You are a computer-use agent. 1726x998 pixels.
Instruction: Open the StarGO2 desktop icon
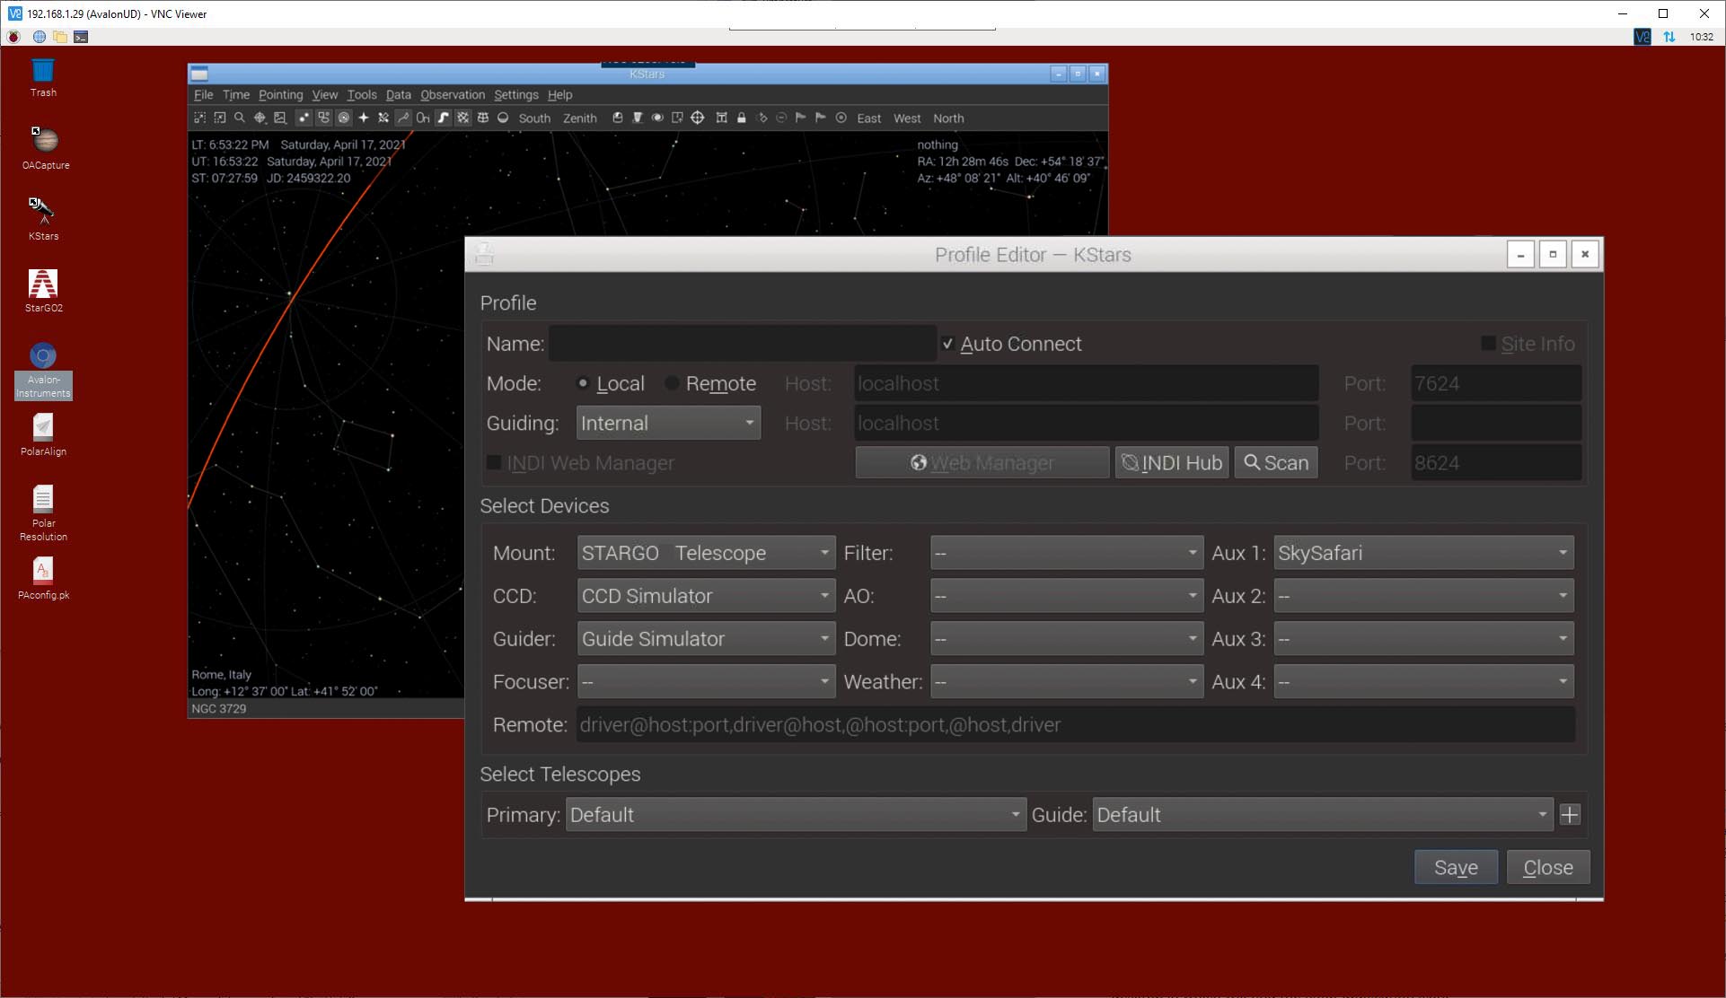[43, 291]
